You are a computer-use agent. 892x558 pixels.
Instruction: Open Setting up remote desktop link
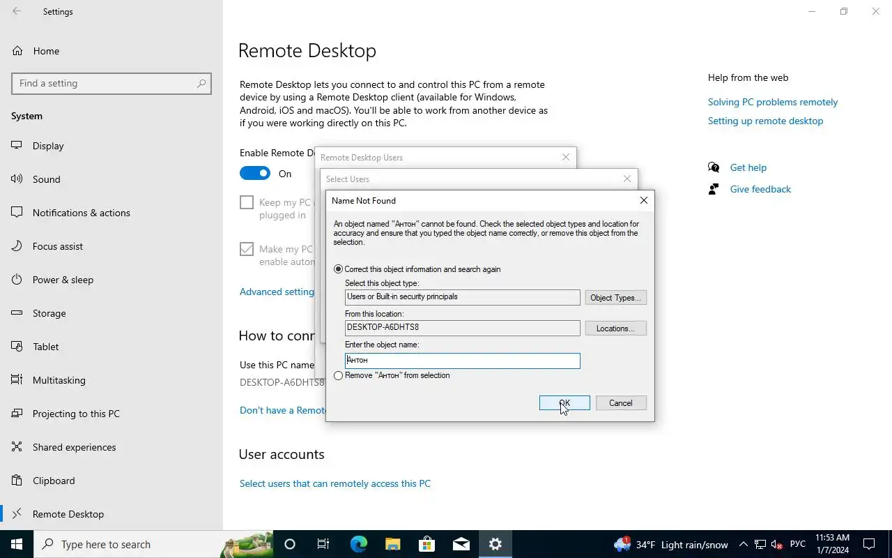(766, 121)
